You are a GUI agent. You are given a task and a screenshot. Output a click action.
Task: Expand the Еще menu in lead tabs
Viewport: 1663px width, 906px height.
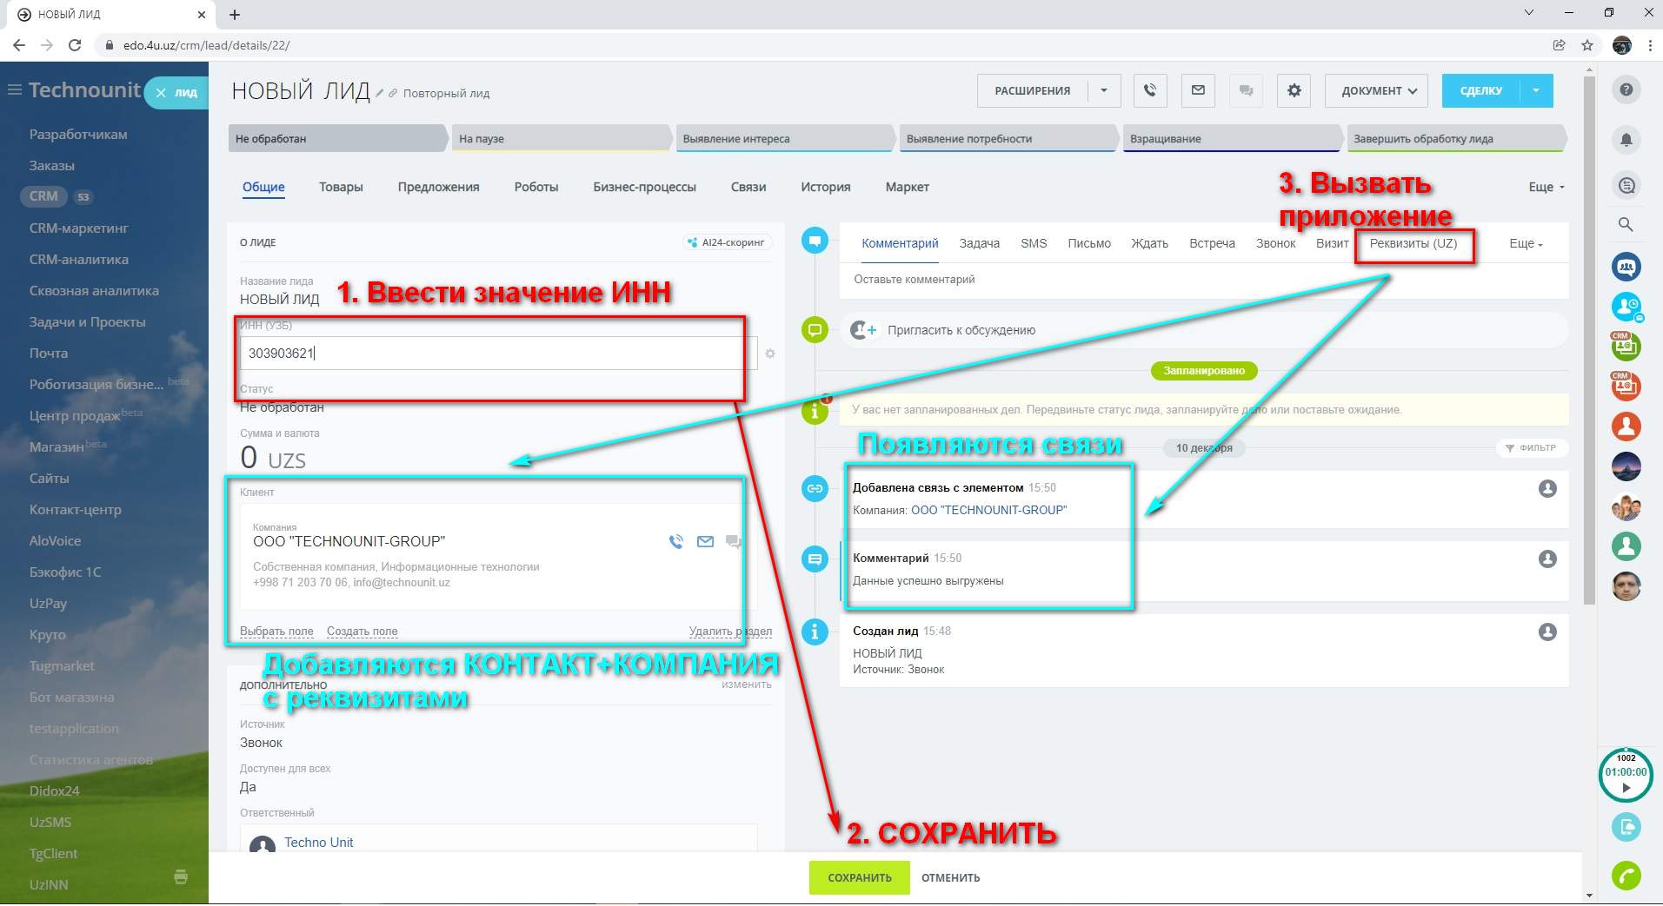pos(1546,187)
